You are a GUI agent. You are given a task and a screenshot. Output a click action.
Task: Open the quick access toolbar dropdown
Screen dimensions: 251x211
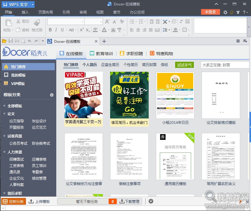[x=43, y=41]
